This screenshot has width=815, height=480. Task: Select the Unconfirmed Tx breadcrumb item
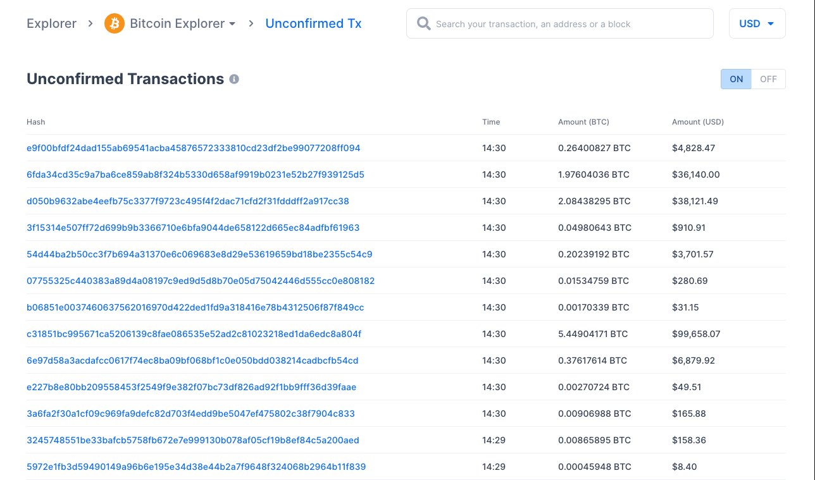313,23
